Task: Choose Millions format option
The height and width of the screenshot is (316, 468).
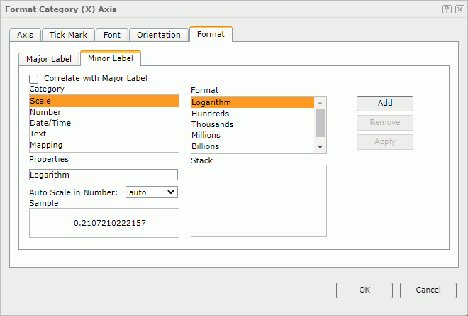Action: click(206, 135)
